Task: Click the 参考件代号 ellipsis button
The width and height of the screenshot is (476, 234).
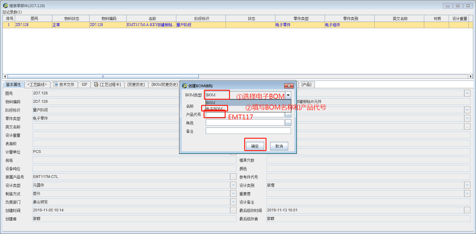Action: tap(467, 177)
